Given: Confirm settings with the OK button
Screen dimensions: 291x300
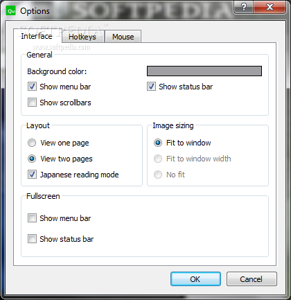Looking at the screenshot, I should point(195,279).
